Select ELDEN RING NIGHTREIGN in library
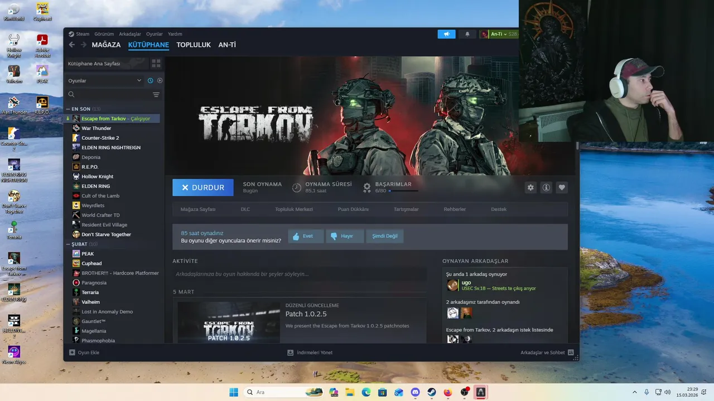Image resolution: width=714 pixels, height=401 pixels. [x=111, y=148]
